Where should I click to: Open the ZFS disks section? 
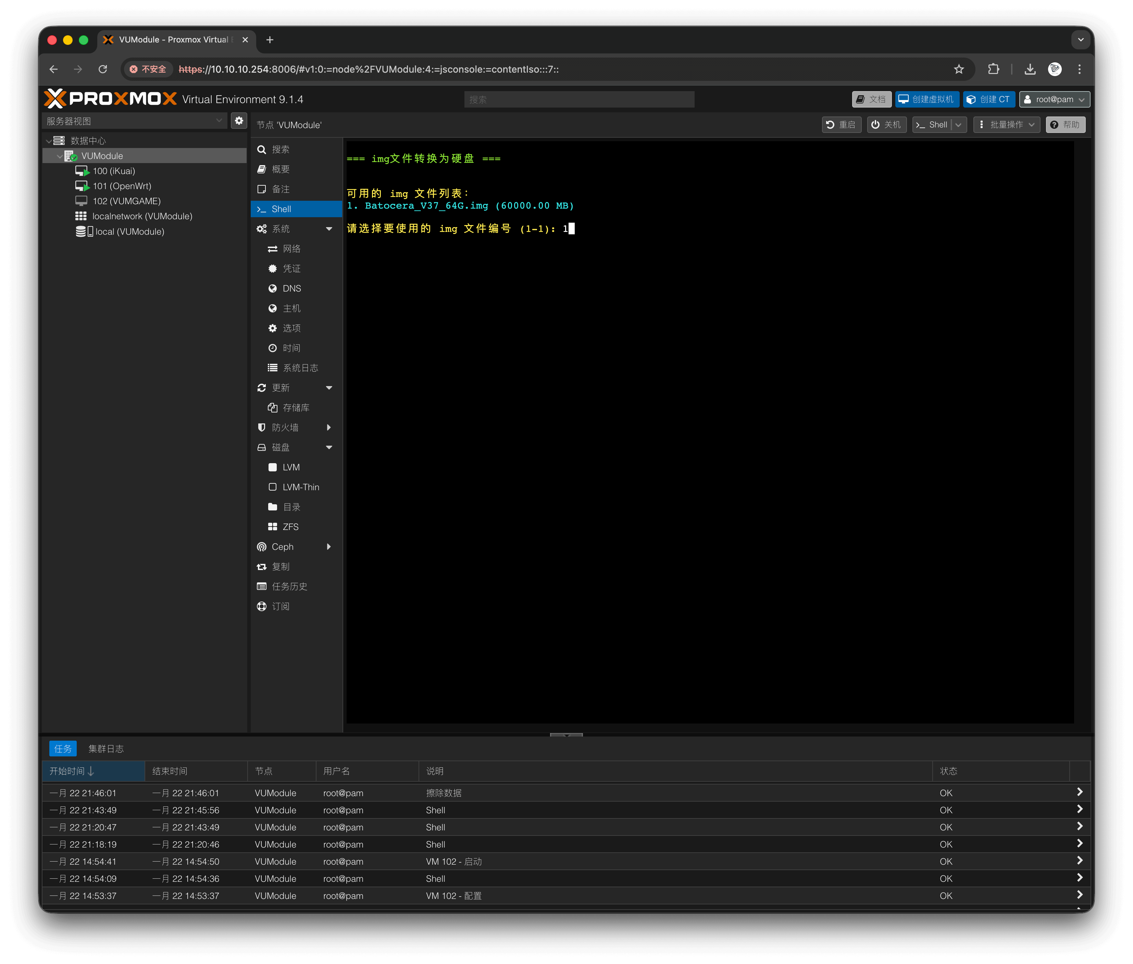[290, 527]
